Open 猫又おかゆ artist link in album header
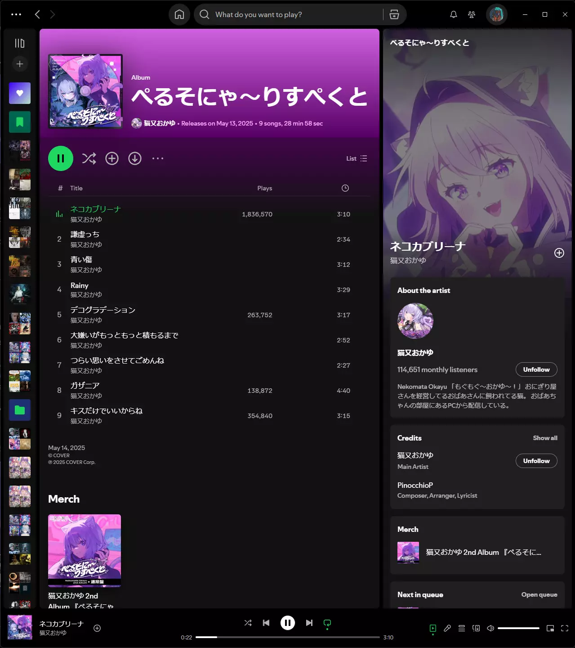Viewport: 575px width, 648px height. [x=160, y=123]
